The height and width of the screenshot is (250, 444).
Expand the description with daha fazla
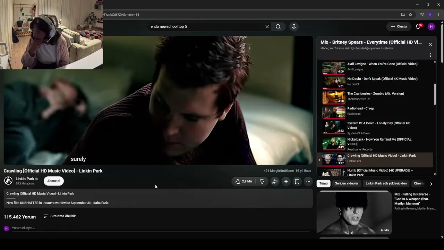pos(101,203)
